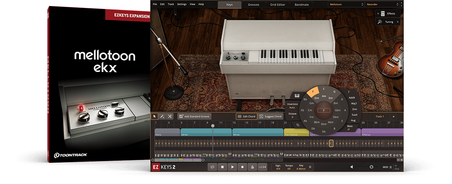452x184 pixels.
Task: Select the scissors split tool
Action: coord(170,117)
